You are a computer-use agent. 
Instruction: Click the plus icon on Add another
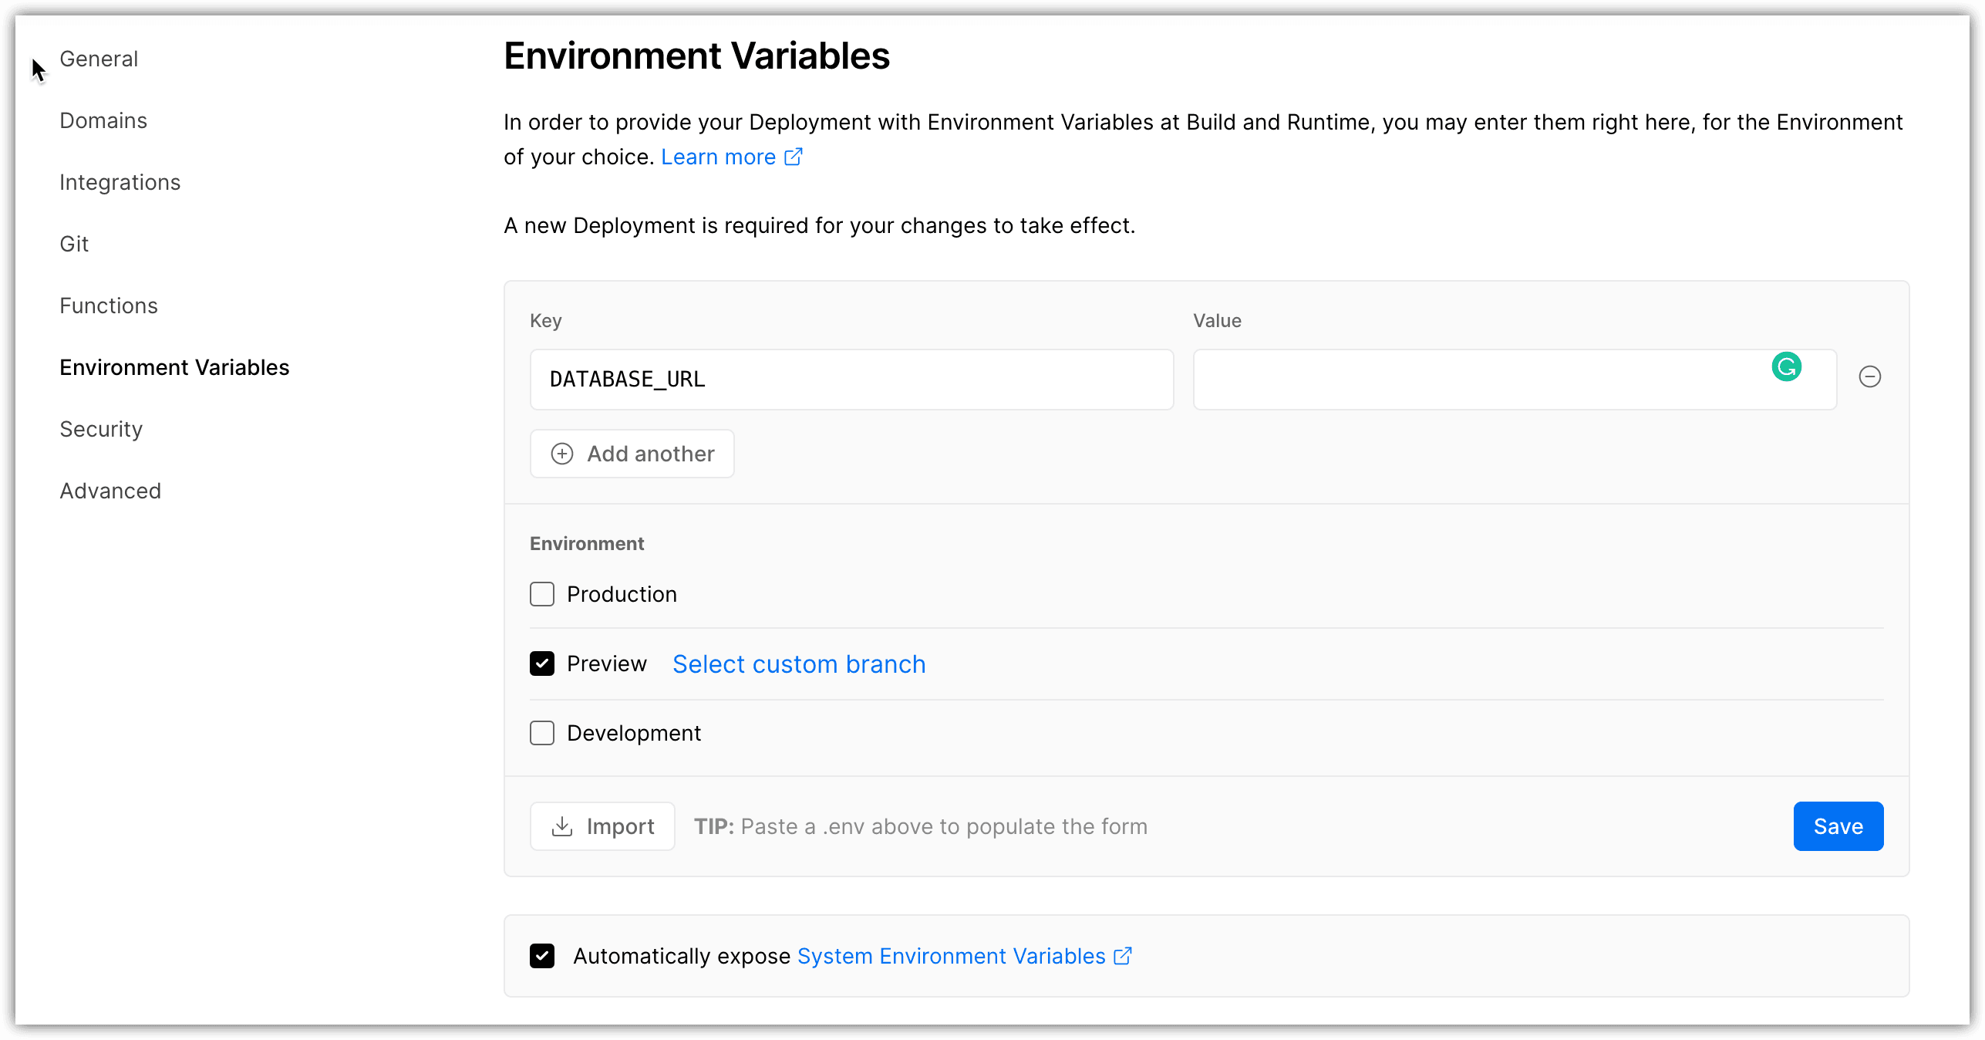pos(561,454)
